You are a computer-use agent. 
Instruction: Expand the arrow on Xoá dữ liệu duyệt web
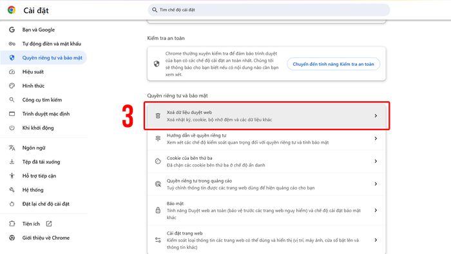pyautogui.click(x=376, y=115)
